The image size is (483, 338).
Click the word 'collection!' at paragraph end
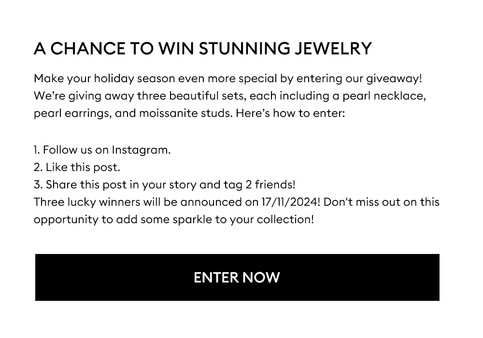(285, 220)
